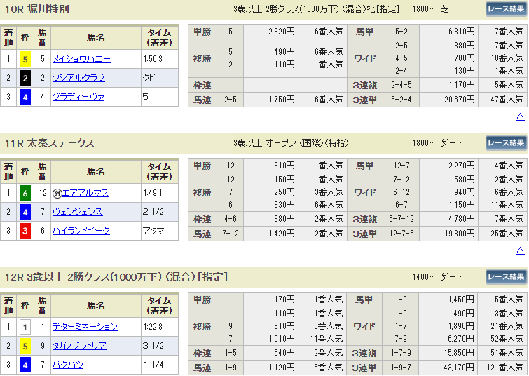Click 馬連 payout 1,750円
This screenshot has width=529, height=376.
[282, 100]
